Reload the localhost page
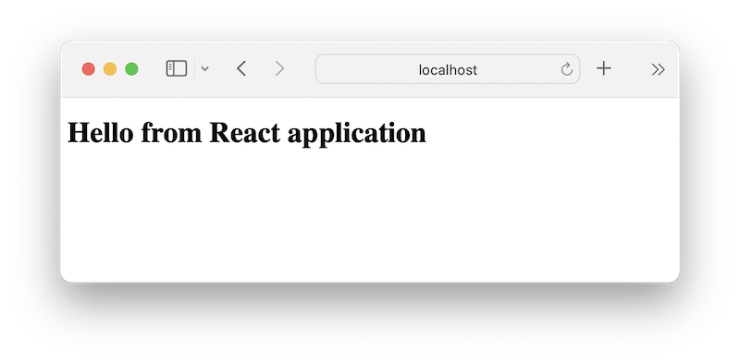Screen dimensions: 740x362 coord(566,69)
